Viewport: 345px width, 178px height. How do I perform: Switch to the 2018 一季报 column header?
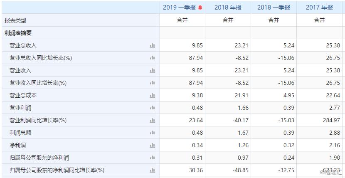click(274, 7)
